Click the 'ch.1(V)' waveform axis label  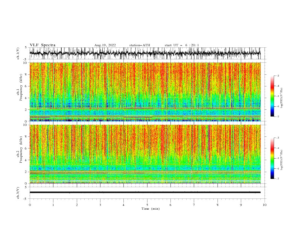coord(18,53)
